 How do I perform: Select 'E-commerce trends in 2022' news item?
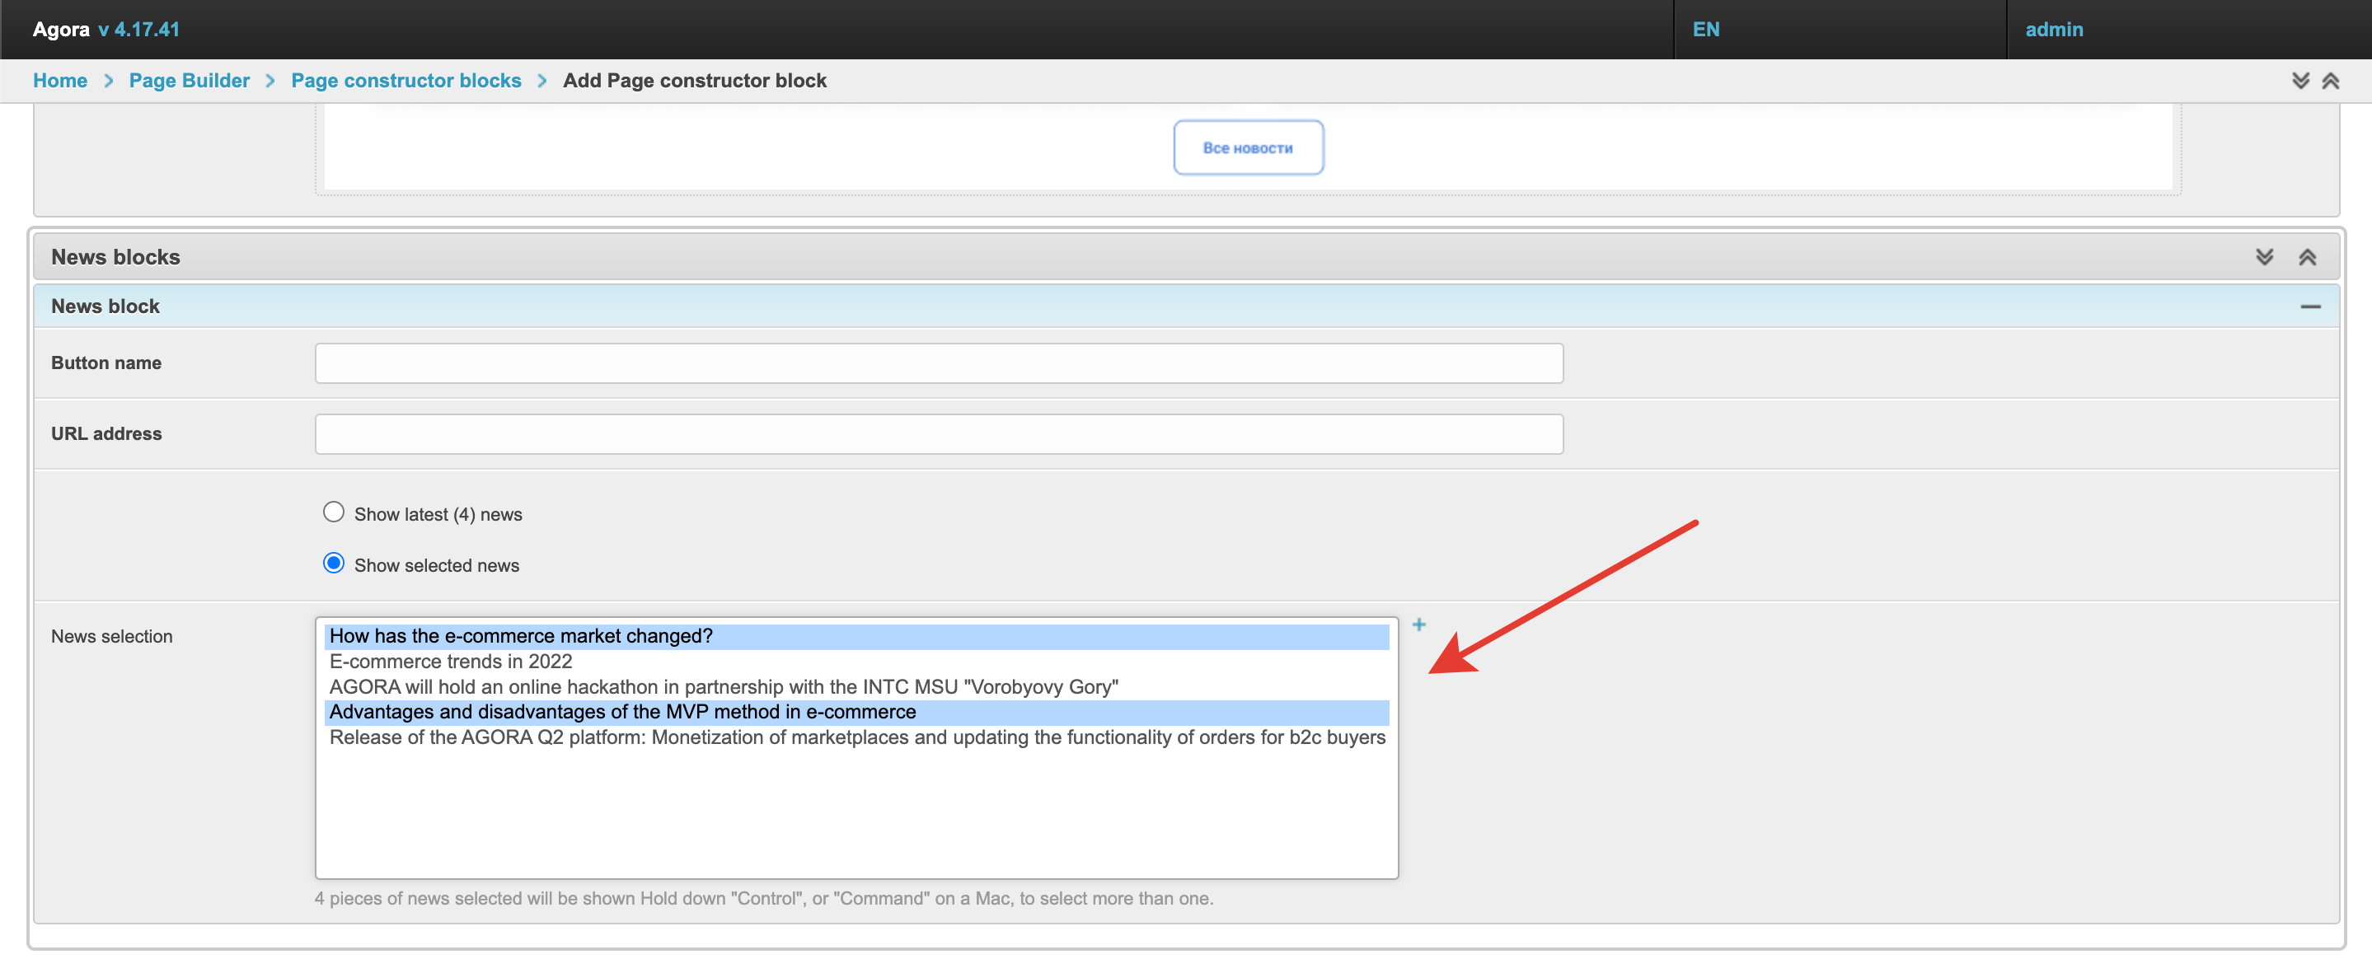pyautogui.click(x=451, y=662)
